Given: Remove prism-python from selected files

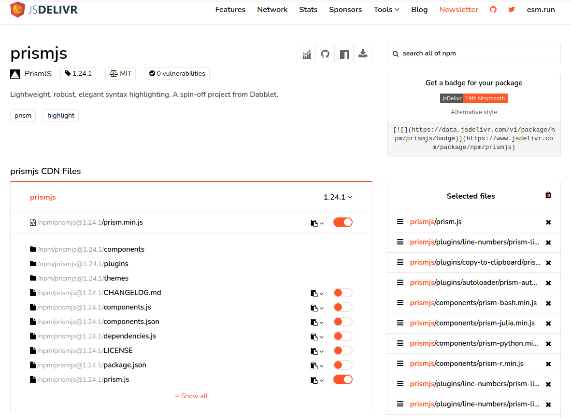Looking at the screenshot, I should click(548, 344).
